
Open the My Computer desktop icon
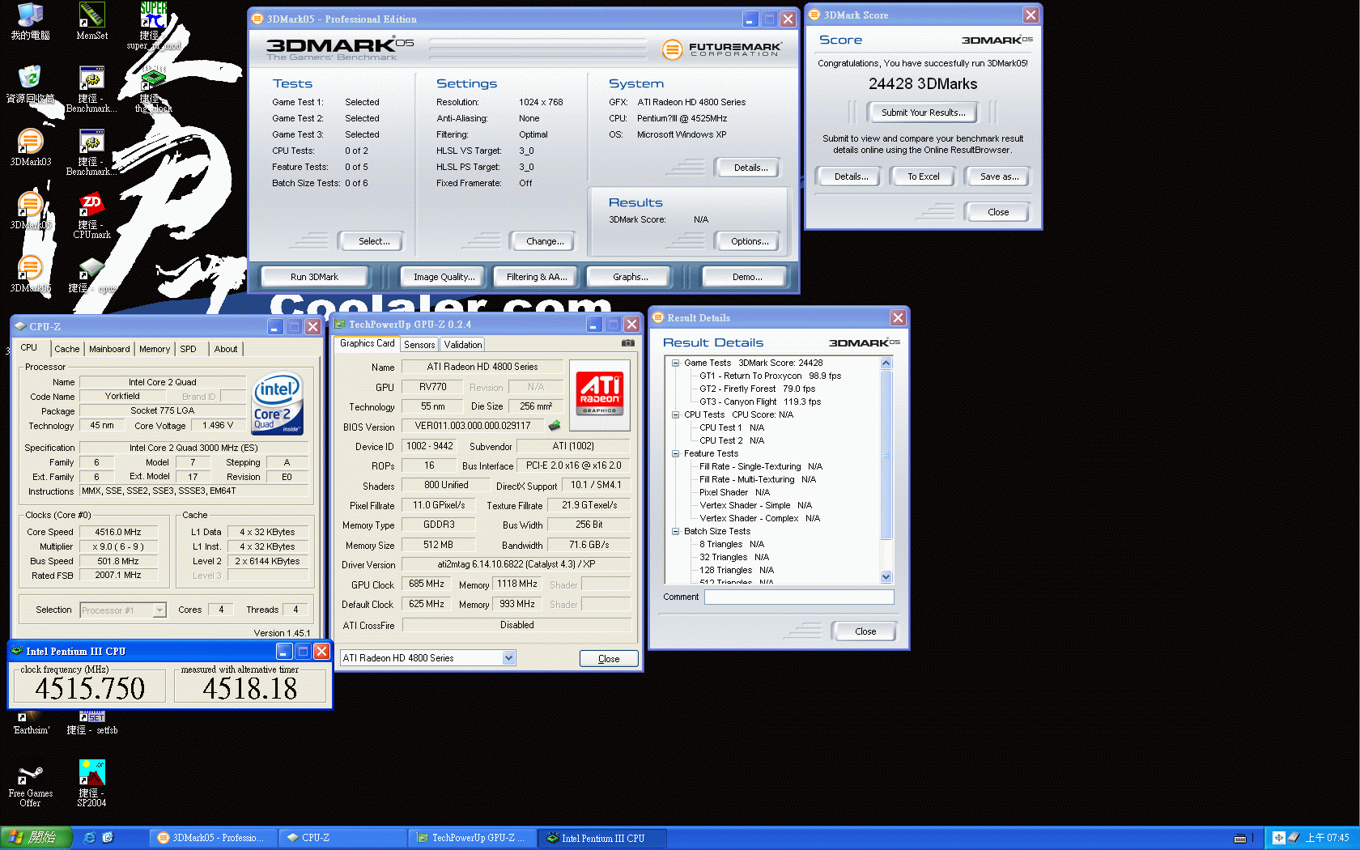pos(30,21)
